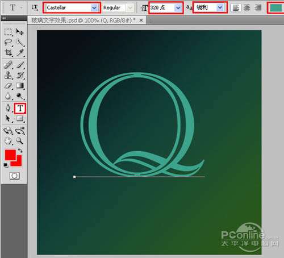Viewport: 284px width, 258px height.
Task: Open the Castellar font family dropdown
Action: (x=94, y=8)
